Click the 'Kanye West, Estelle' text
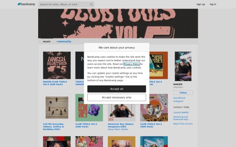 click(118, 129)
